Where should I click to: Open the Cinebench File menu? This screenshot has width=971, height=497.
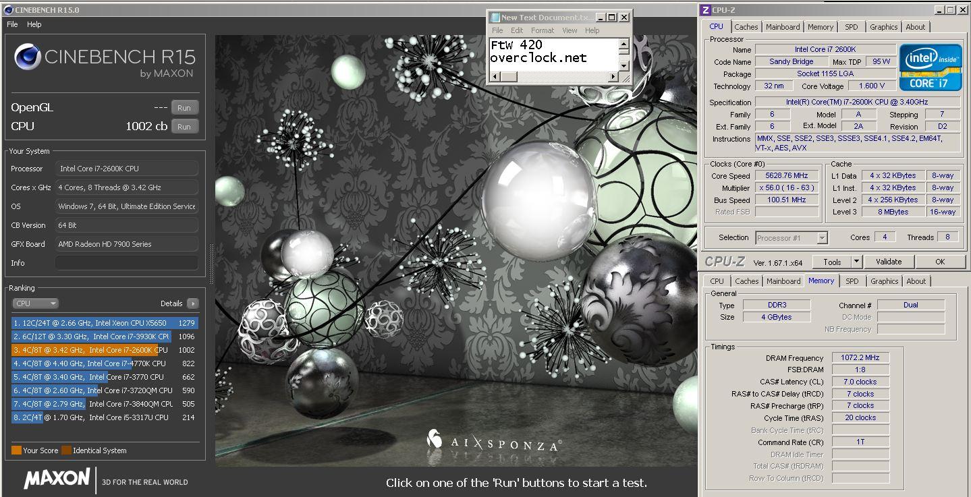tap(12, 24)
